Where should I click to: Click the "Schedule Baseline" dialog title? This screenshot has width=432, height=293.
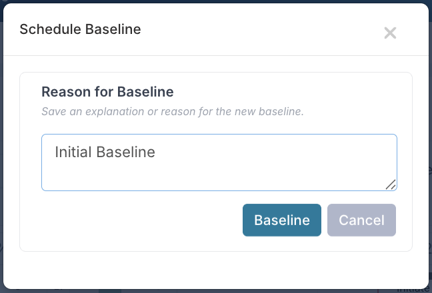tap(80, 29)
